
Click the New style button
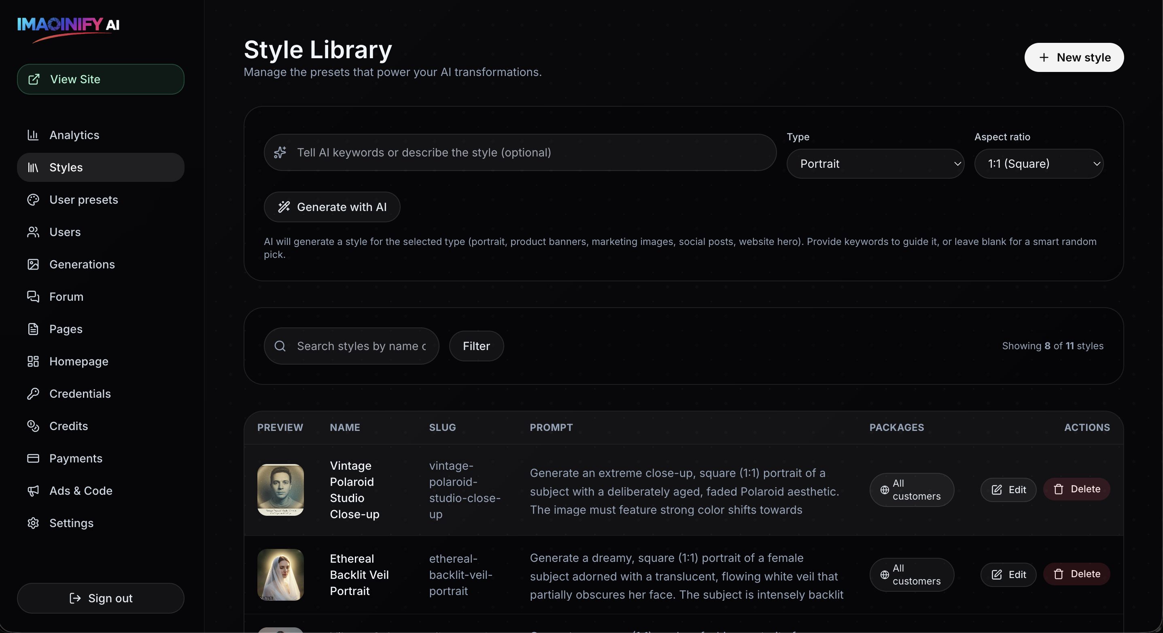point(1074,57)
